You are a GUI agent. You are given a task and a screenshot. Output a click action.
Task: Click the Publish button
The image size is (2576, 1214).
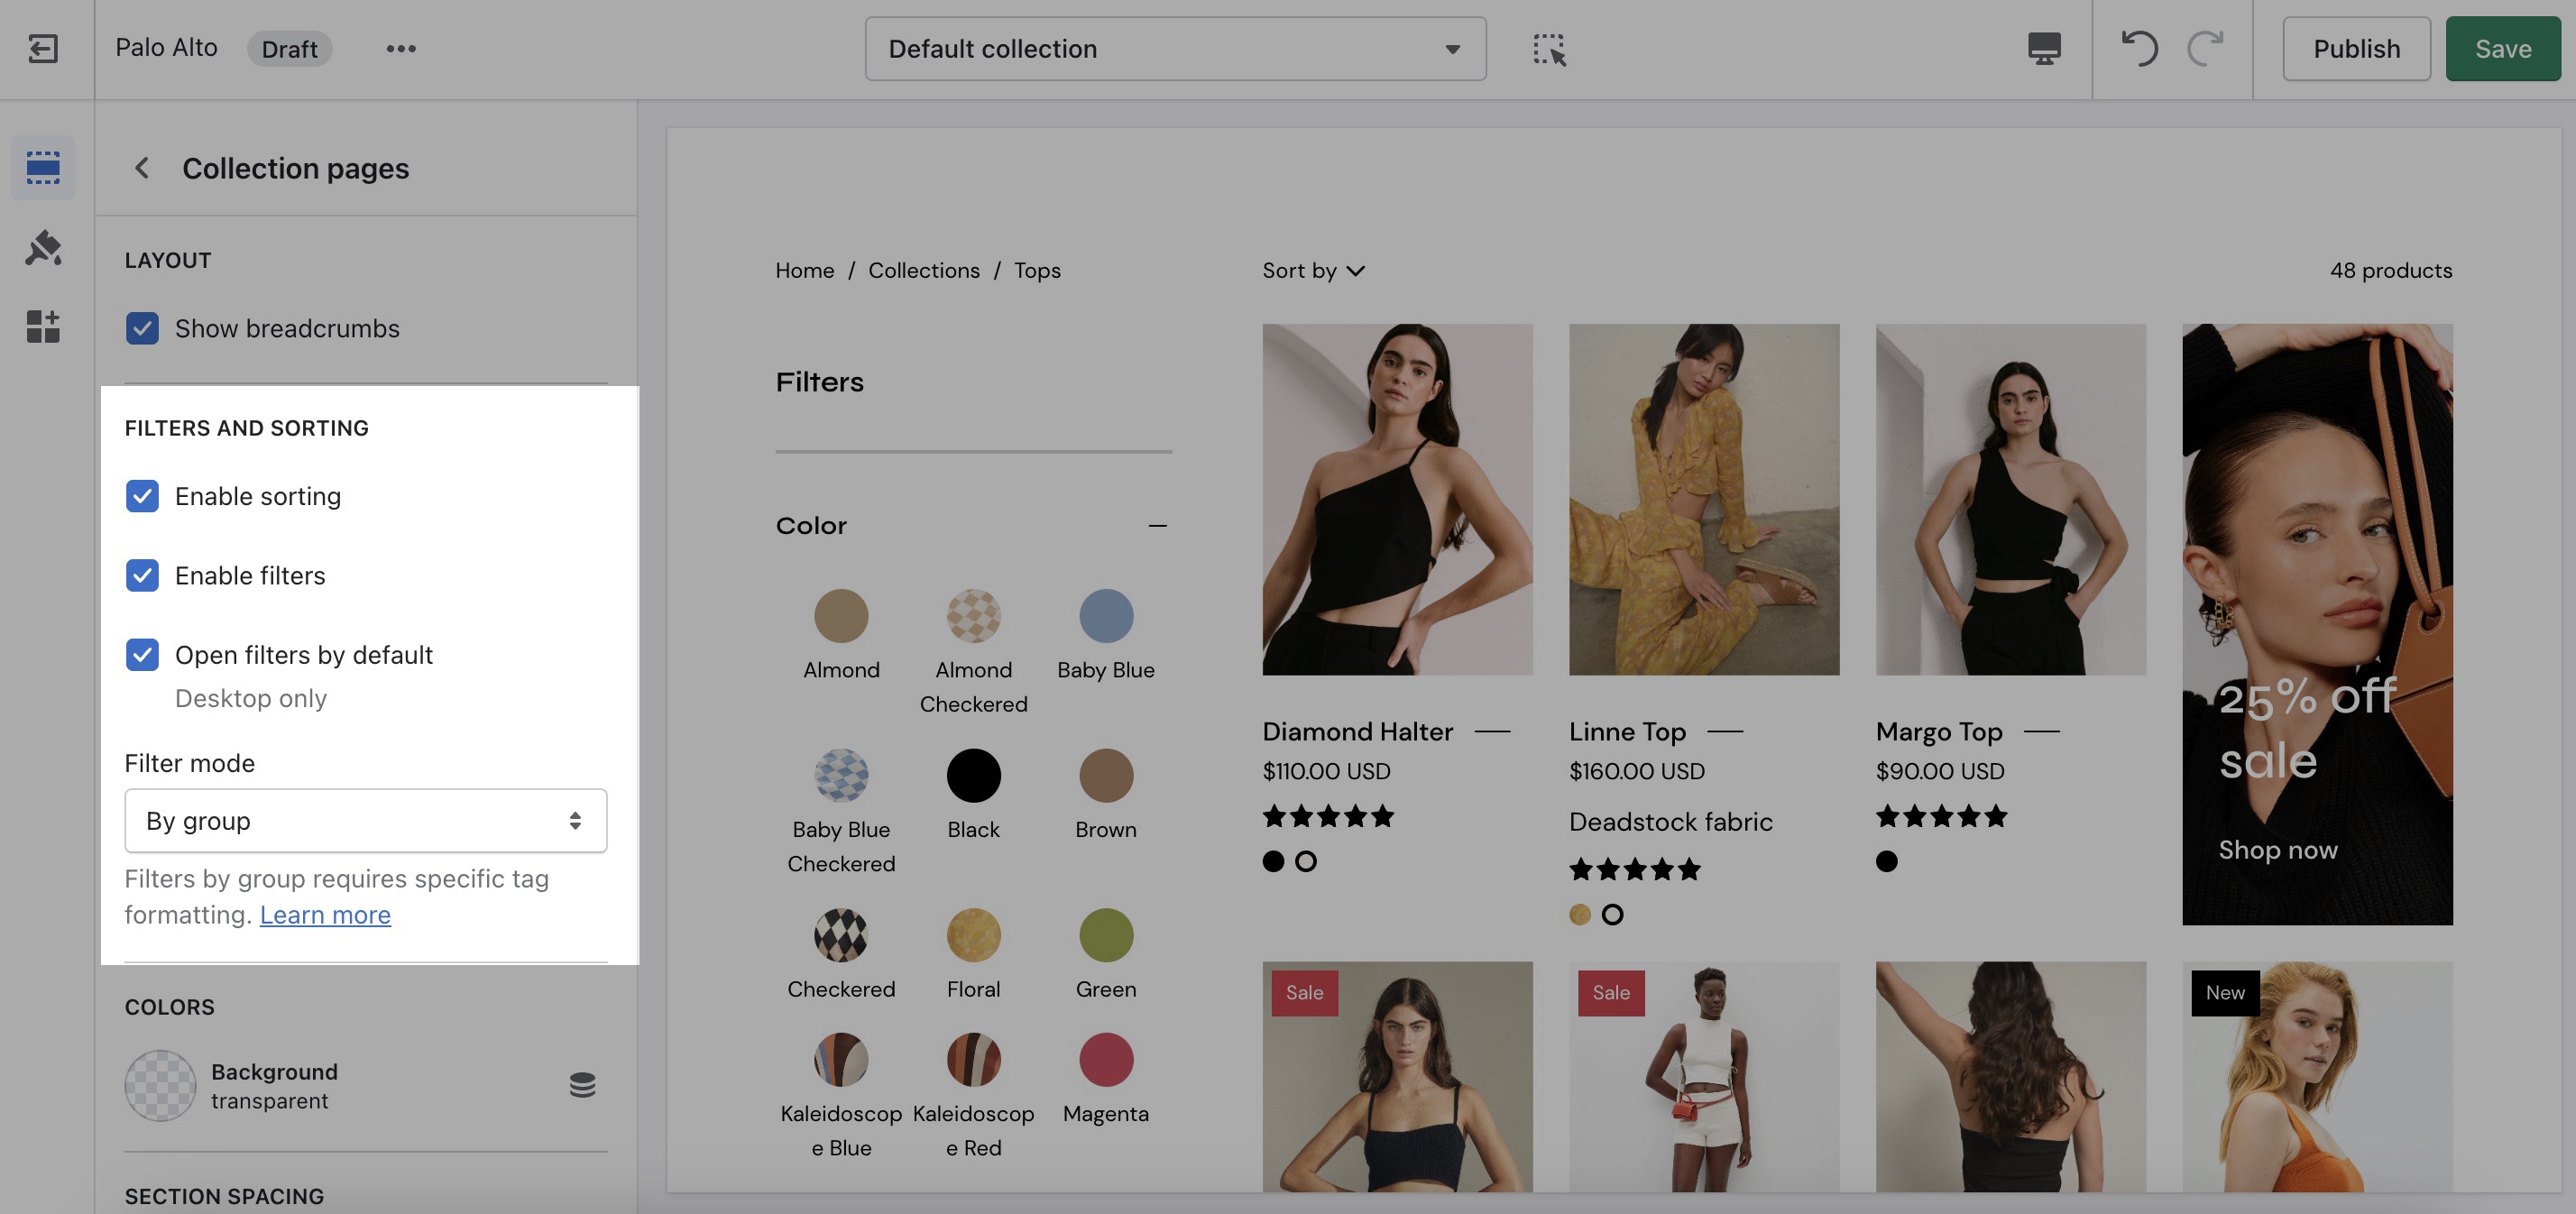(x=2355, y=48)
